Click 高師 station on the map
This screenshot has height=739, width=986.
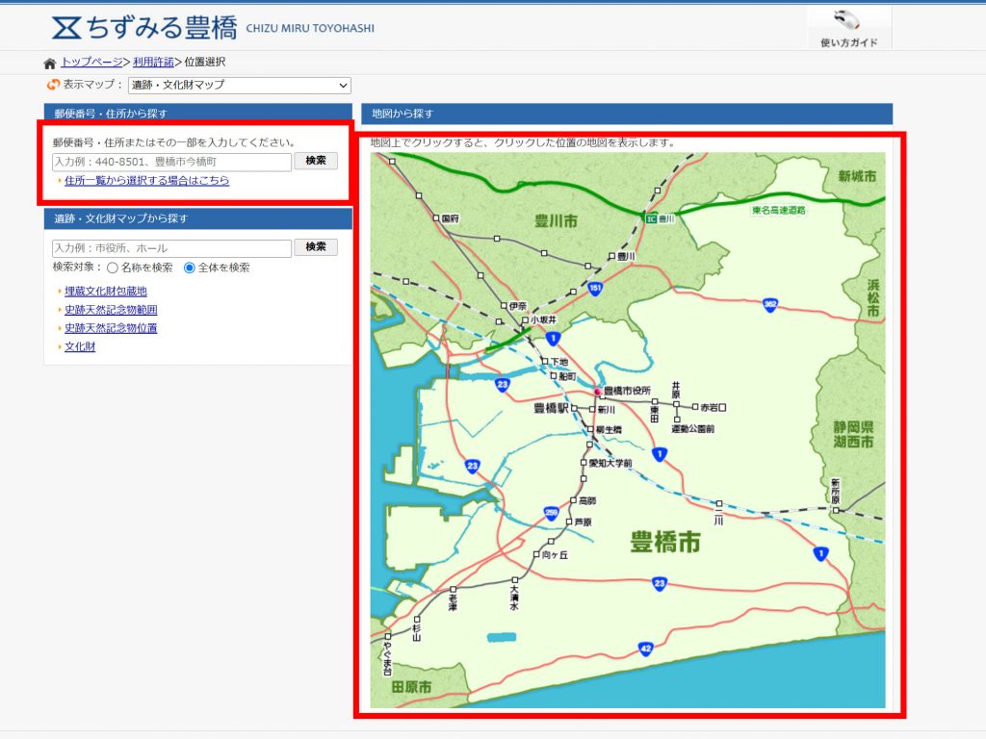click(573, 500)
